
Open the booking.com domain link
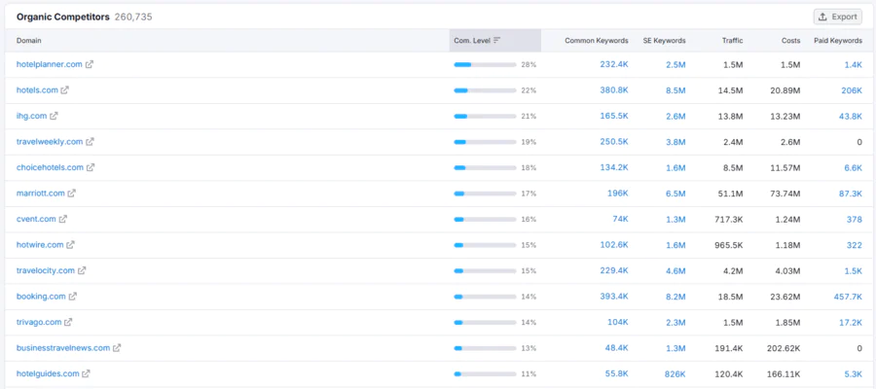click(41, 297)
